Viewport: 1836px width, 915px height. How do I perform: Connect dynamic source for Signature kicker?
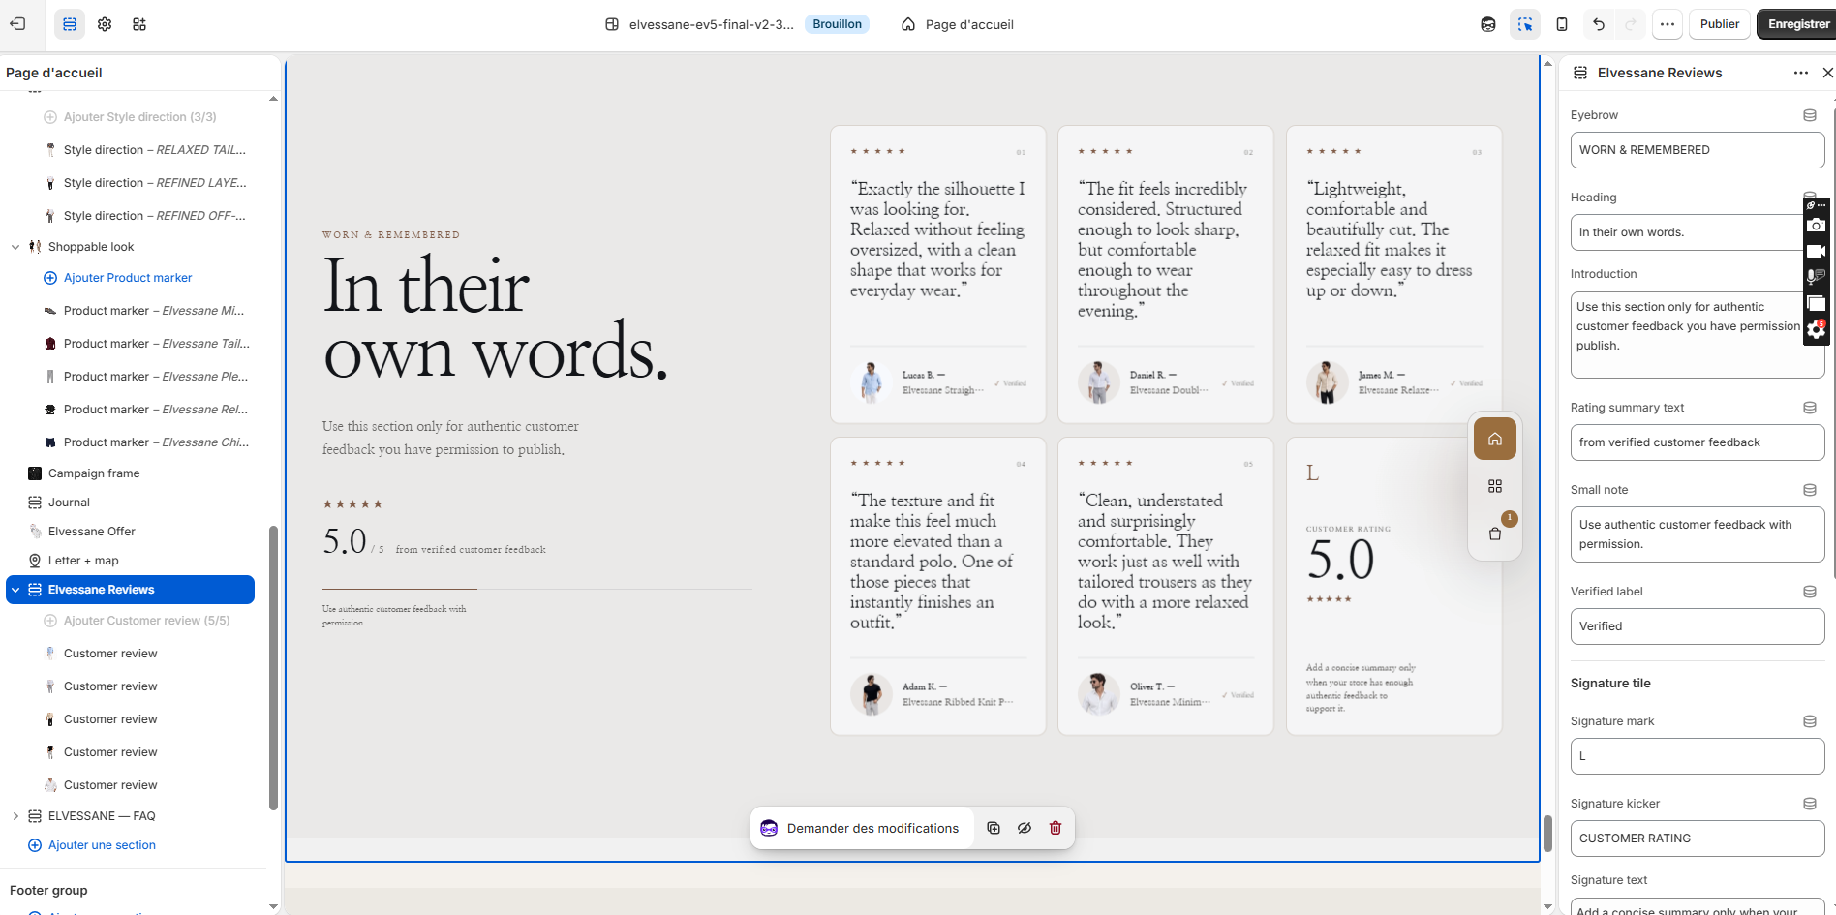click(x=1809, y=804)
